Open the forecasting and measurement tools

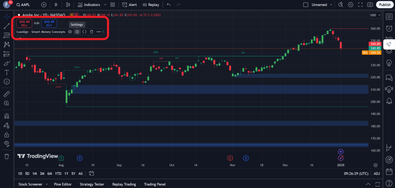coord(7,54)
